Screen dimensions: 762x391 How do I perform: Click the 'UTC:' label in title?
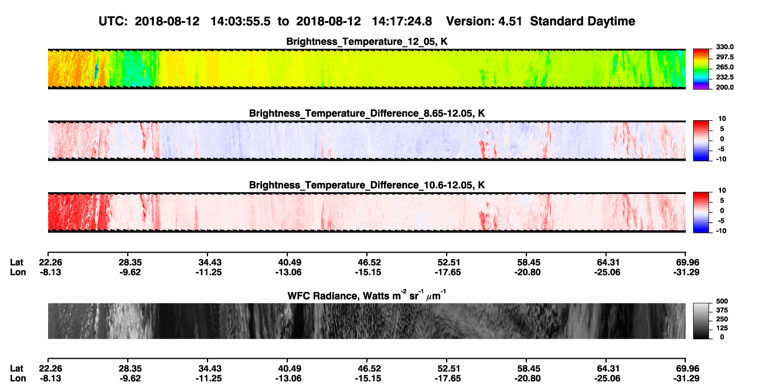pos(114,22)
